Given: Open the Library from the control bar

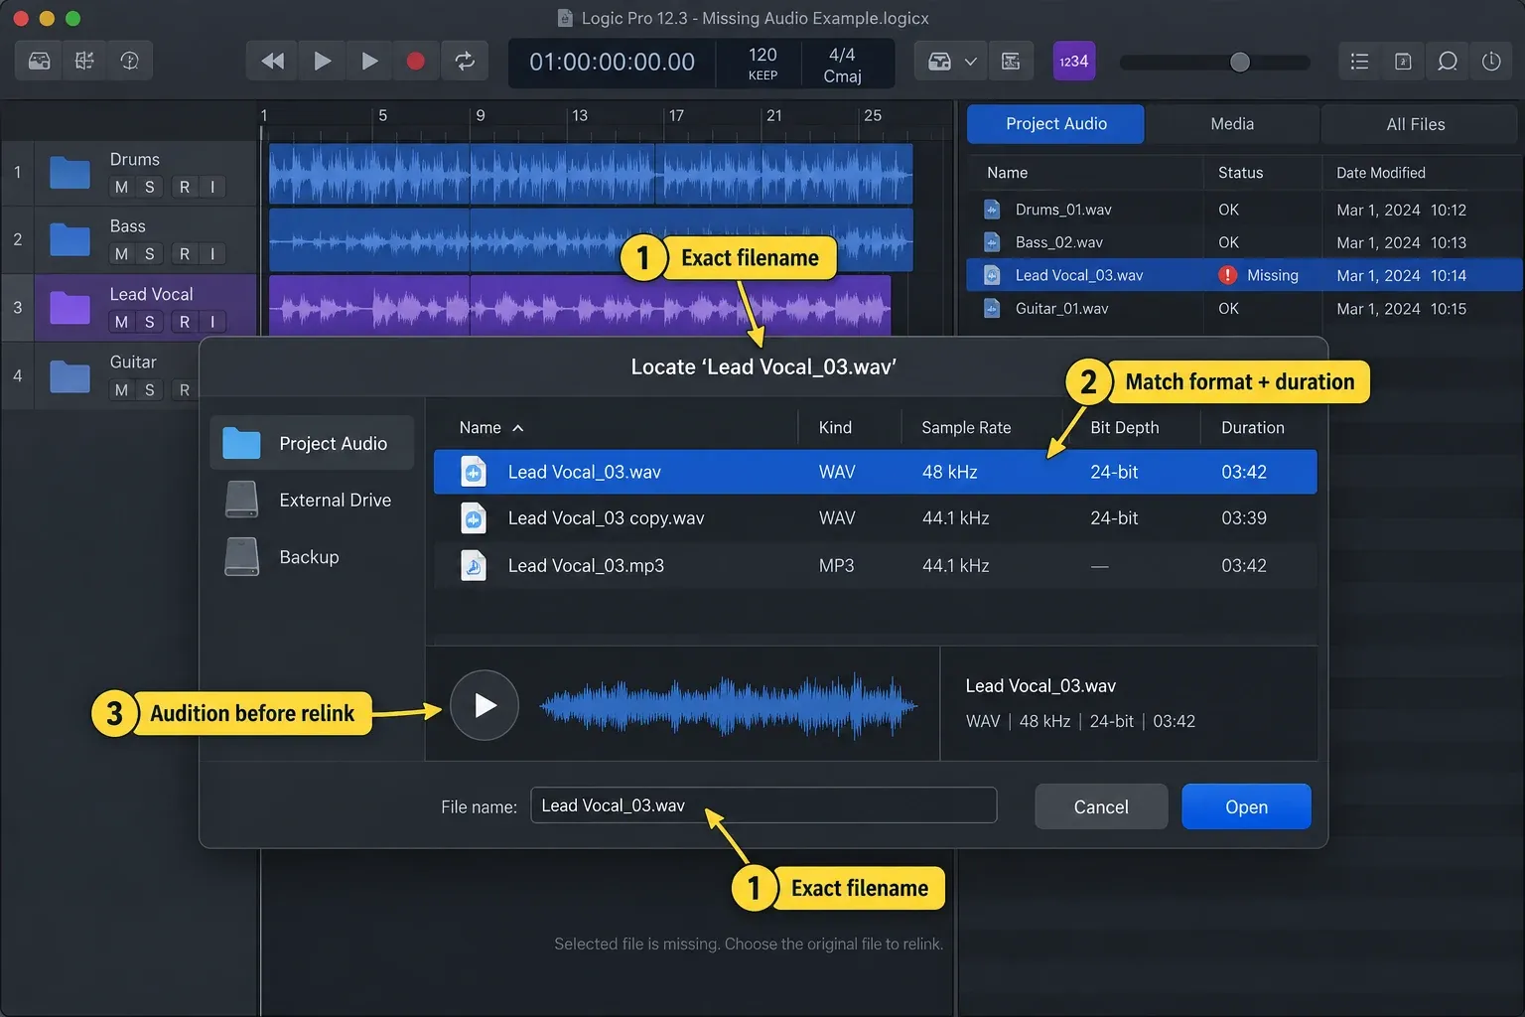Looking at the screenshot, I should click(x=39, y=61).
